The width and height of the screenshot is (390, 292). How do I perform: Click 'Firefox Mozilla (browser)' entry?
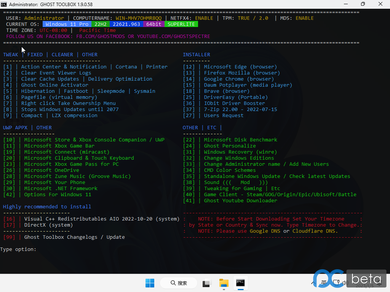pyautogui.click(x=242, y=73)
